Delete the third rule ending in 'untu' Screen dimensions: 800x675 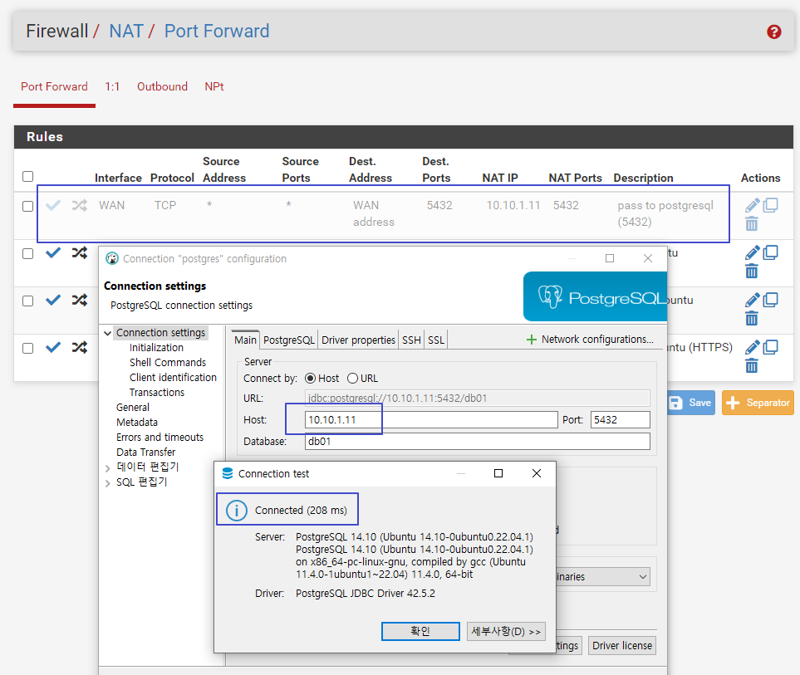tap(752, 318)
